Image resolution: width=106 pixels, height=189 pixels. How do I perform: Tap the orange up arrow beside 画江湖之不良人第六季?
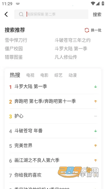(95, 160)
